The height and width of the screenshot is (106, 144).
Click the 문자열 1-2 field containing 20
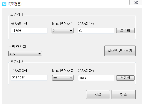tap(96, 31)
